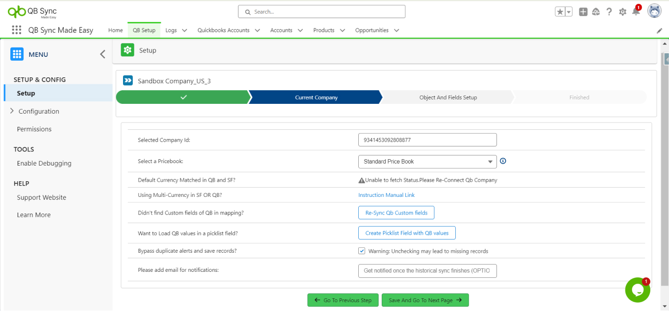Switch to the Home tab

(x=115, y=30)
